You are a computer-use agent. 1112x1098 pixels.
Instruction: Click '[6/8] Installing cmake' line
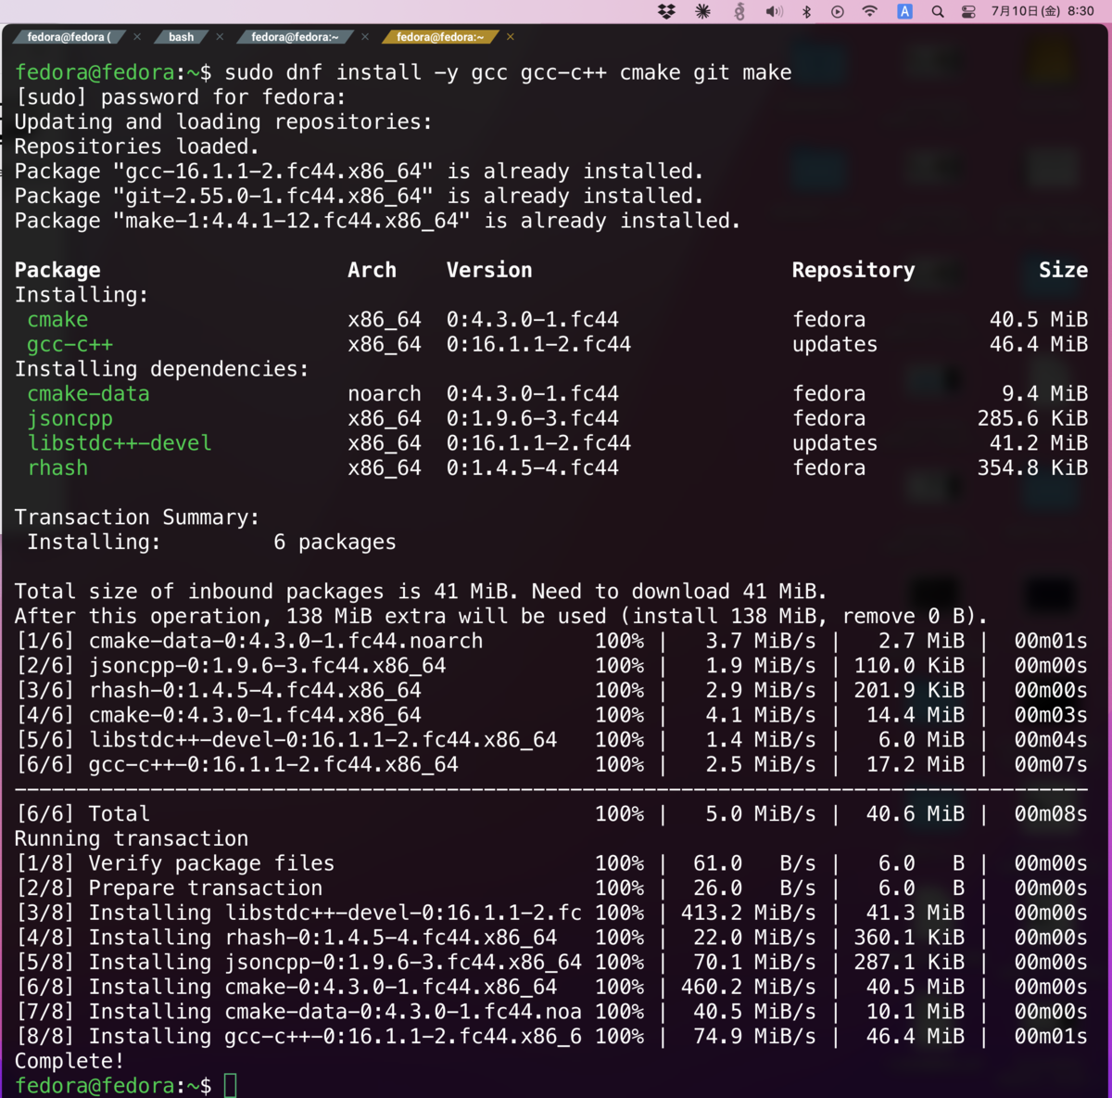pyautogui.click(x=551, y=988)
